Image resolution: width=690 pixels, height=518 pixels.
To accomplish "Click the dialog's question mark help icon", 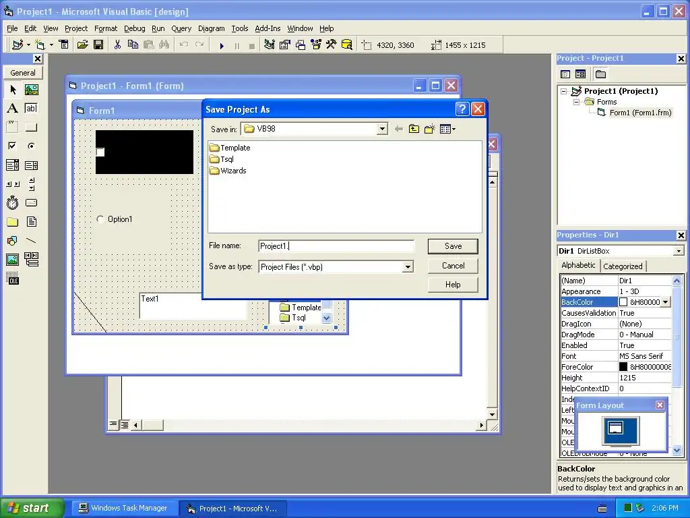I will [462, 109].
